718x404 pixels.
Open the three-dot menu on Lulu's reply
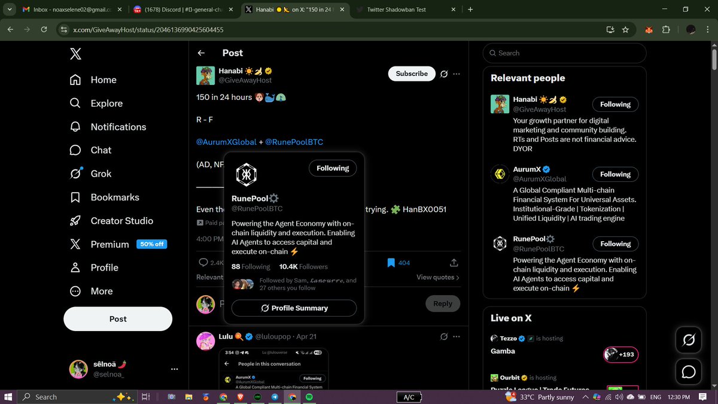tap(457, 336)
